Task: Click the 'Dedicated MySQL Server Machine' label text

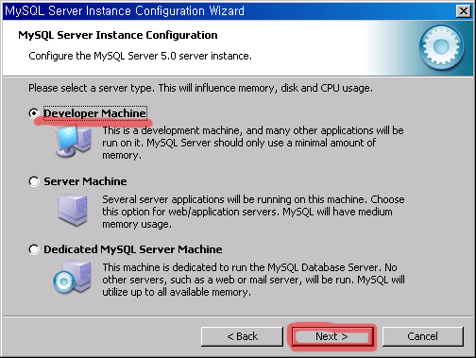Action: (133, 249)
